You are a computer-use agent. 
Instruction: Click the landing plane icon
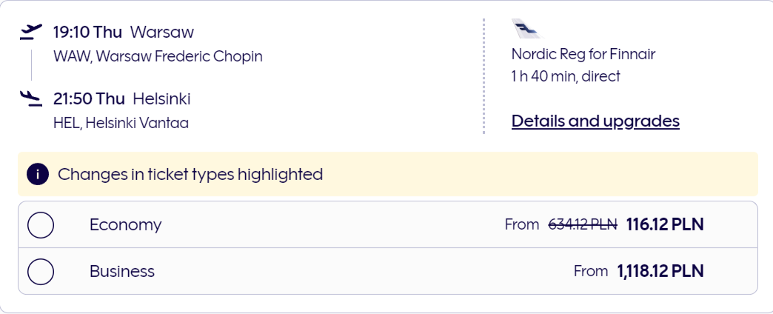click(x=30, y=98)
